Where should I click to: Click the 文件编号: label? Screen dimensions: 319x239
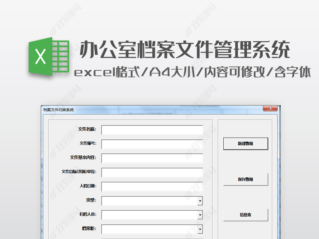tap(88, 143)
